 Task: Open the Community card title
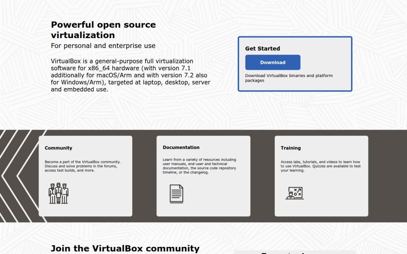point(59,148)
